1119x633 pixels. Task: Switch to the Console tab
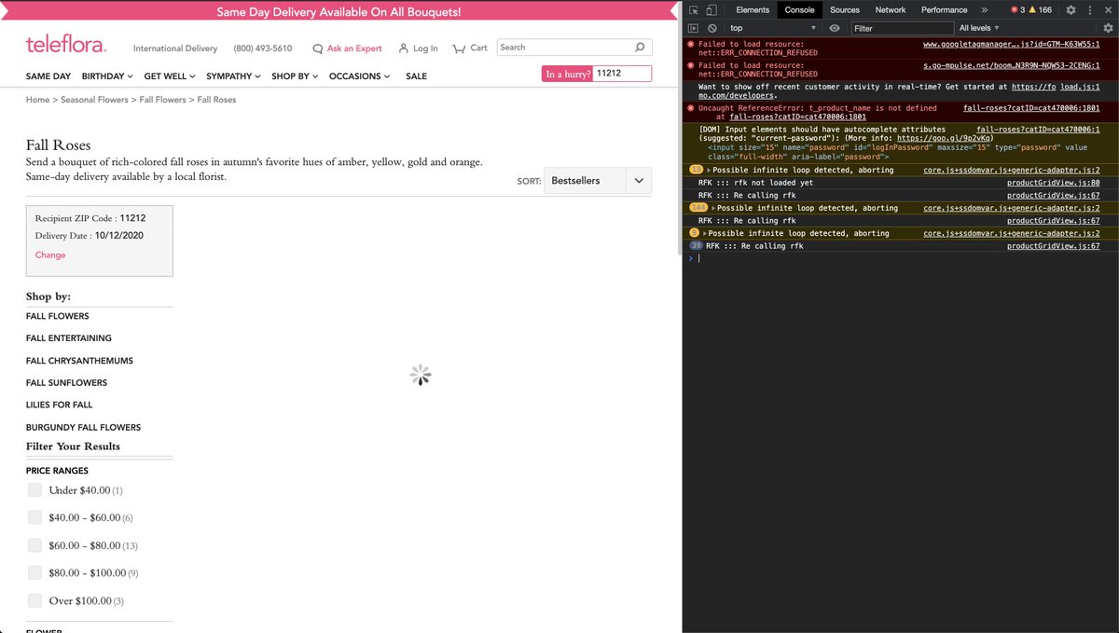click(x=800, y=10)
